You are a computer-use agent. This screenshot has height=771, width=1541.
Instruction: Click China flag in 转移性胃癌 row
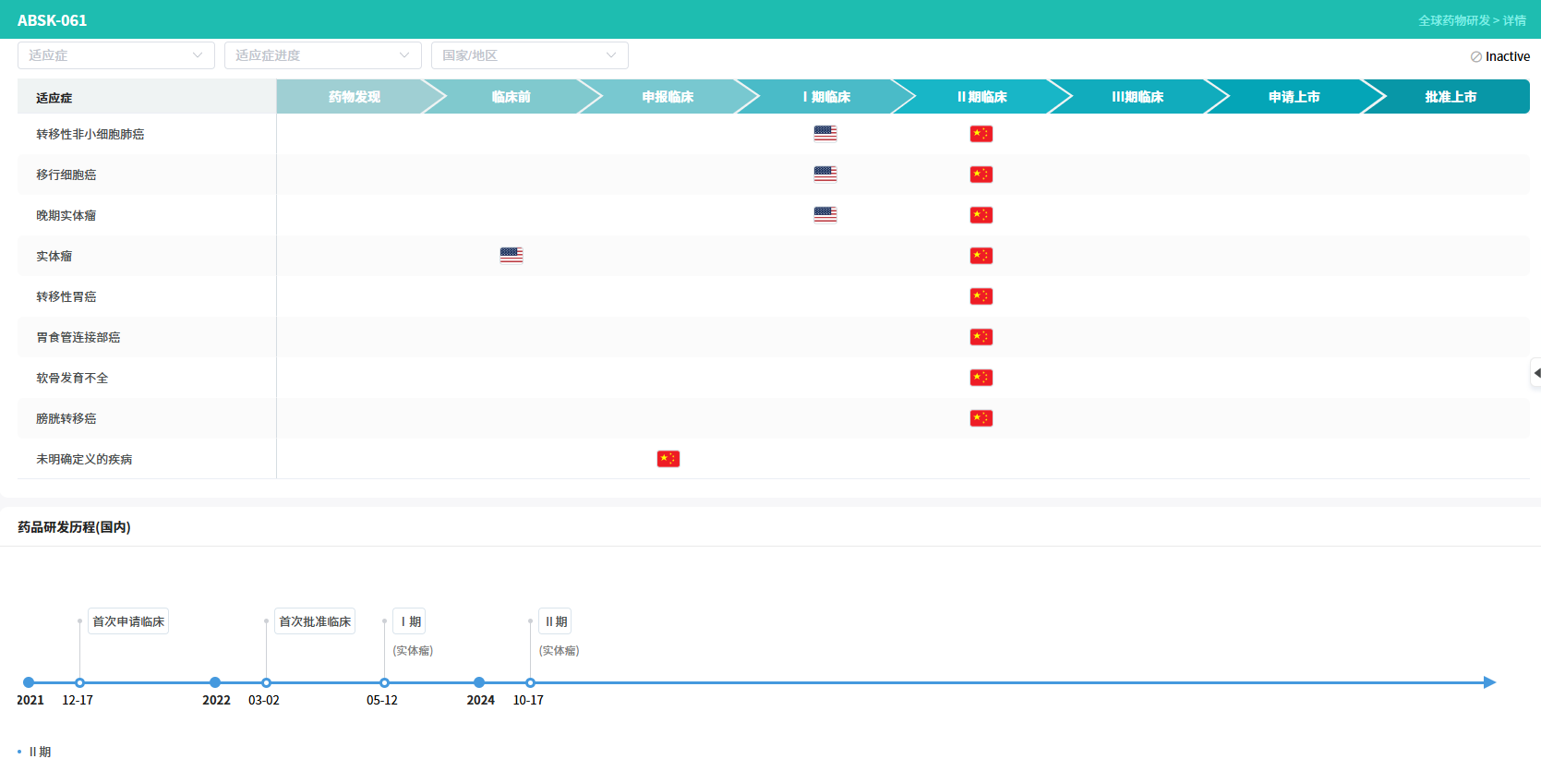coord(981,296)
